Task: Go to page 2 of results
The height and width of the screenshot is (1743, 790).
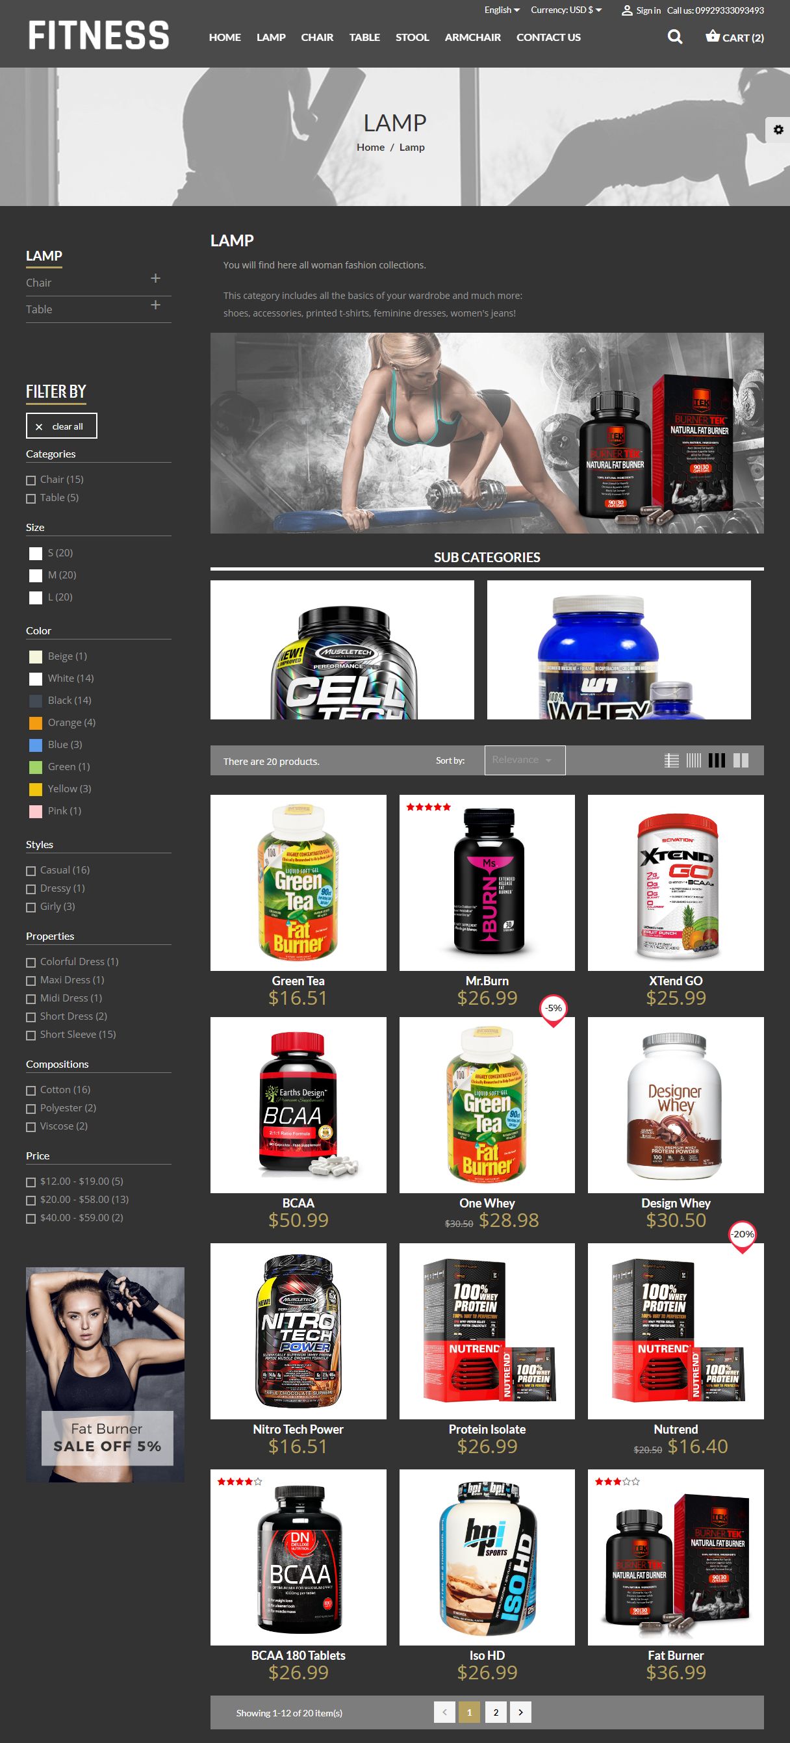Action: [496, 1712]
